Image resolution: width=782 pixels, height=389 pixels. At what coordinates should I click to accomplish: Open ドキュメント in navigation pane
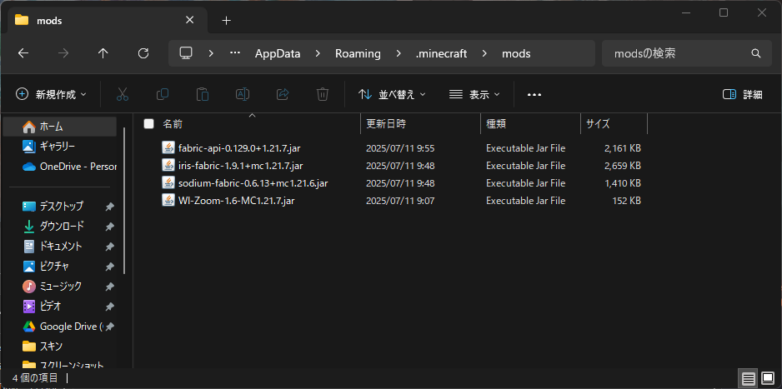pos(60,246)
